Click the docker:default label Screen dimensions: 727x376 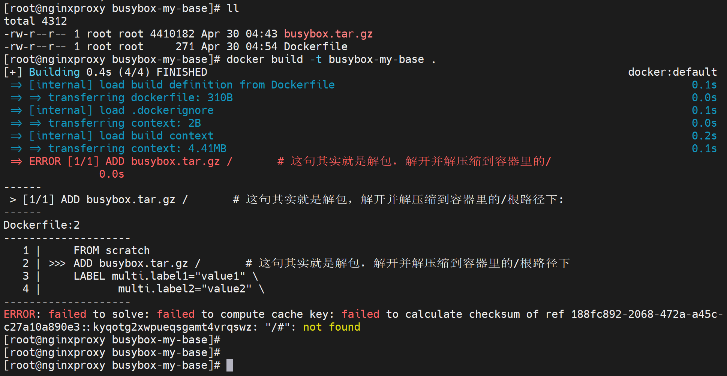click(672, 72)
